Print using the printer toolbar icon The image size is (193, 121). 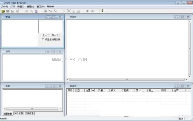pyautogui.click(x=26, y=11)
